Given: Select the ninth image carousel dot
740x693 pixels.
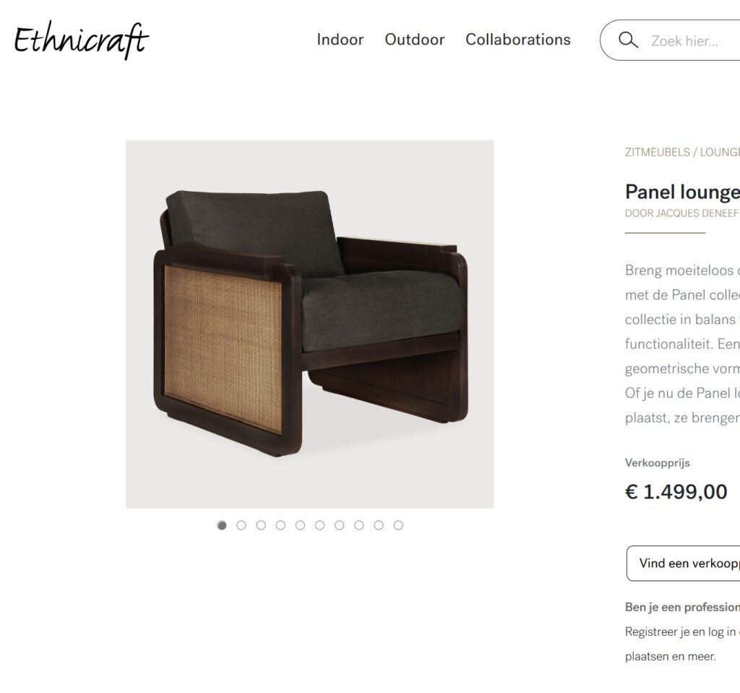Looking at the screenshot, I should [379, 525].
